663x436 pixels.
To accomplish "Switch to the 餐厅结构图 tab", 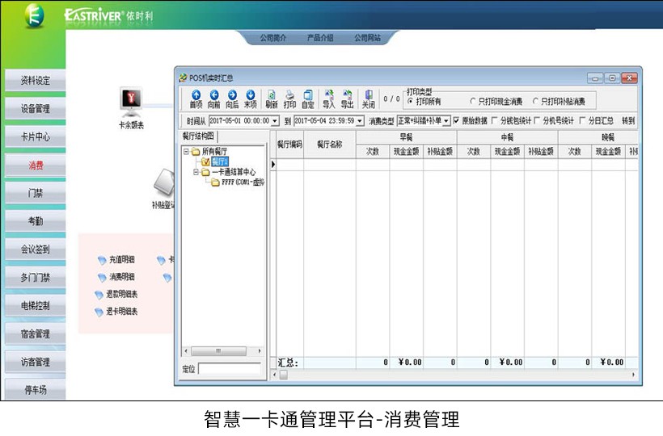I will coord(199,136).
